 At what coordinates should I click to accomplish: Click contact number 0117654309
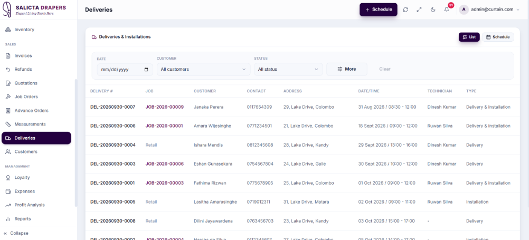tap(259, 107)
